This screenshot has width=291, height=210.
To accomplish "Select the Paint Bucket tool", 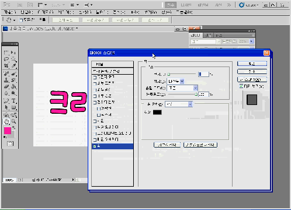I will point(13,86).
